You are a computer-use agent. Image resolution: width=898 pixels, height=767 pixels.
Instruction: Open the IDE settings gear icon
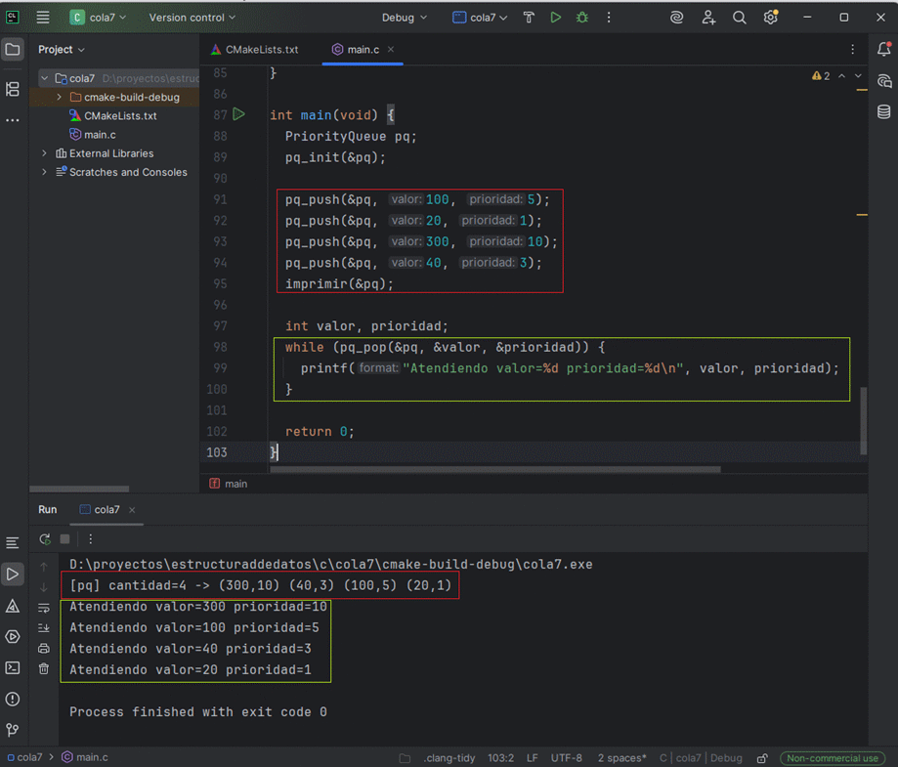[x=770, y=18]
